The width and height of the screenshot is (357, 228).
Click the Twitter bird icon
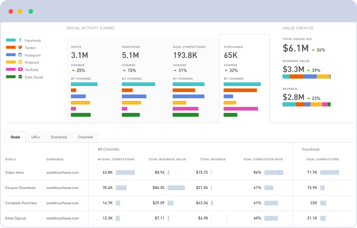(x=20, y=48)
